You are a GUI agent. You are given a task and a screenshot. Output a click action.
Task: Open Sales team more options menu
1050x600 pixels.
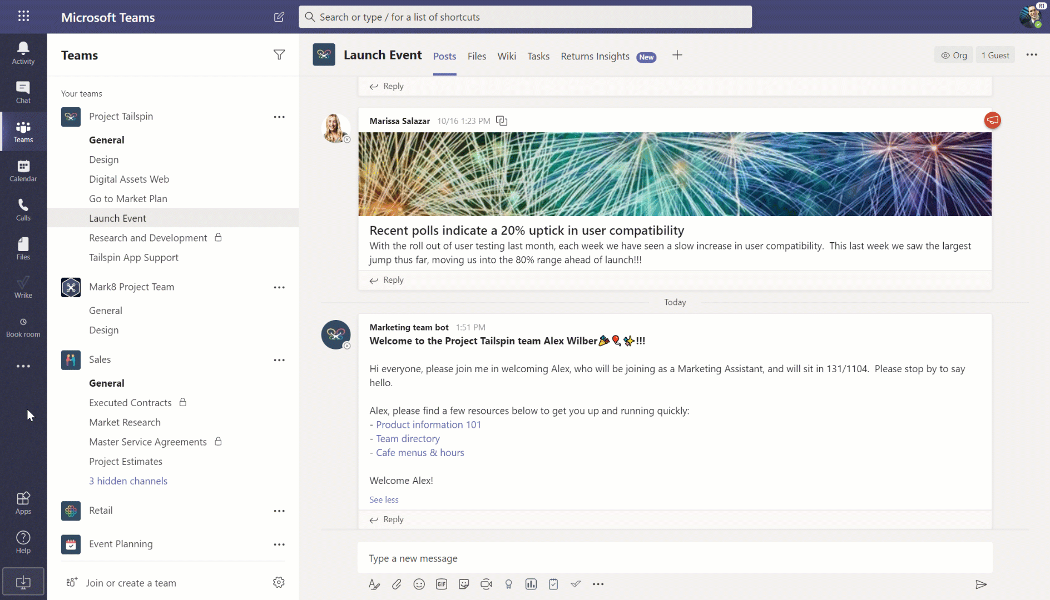pos(279,360)
